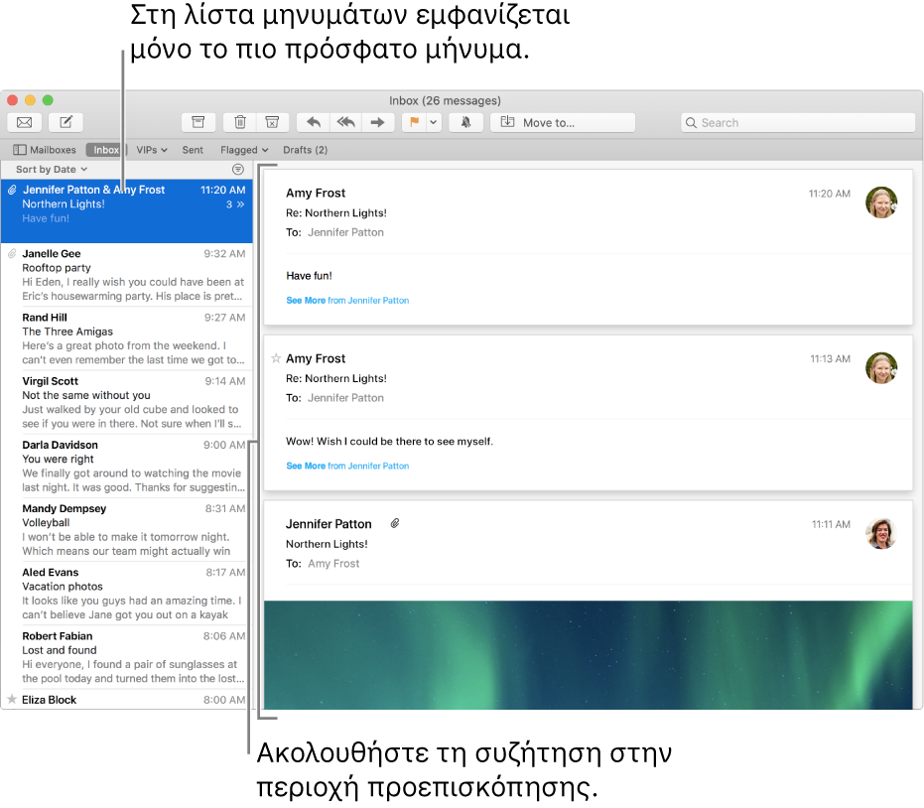The width and height of the screenshot is (924, 808).
Task: Click recipient Jennifer Patton in 11:20 message
Action: coord(345,232)
